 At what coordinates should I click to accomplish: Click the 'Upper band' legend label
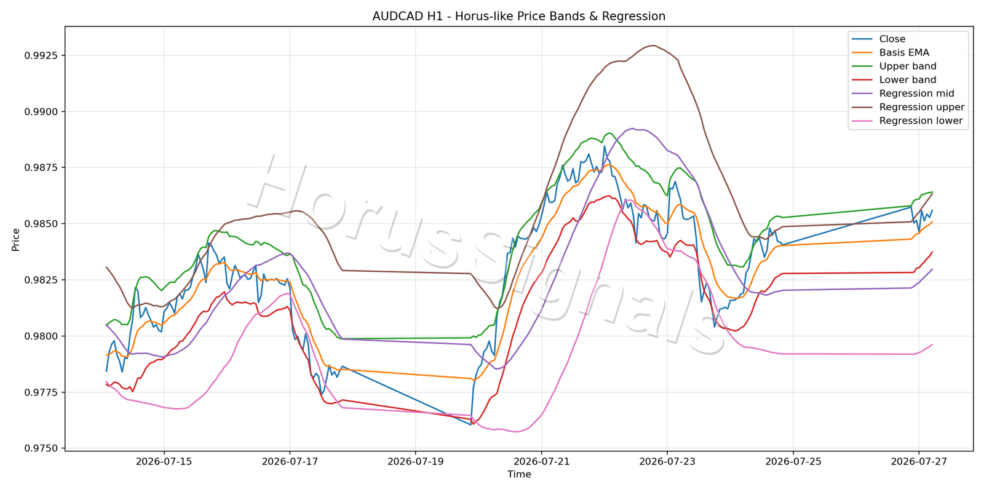tap(908, 66)
